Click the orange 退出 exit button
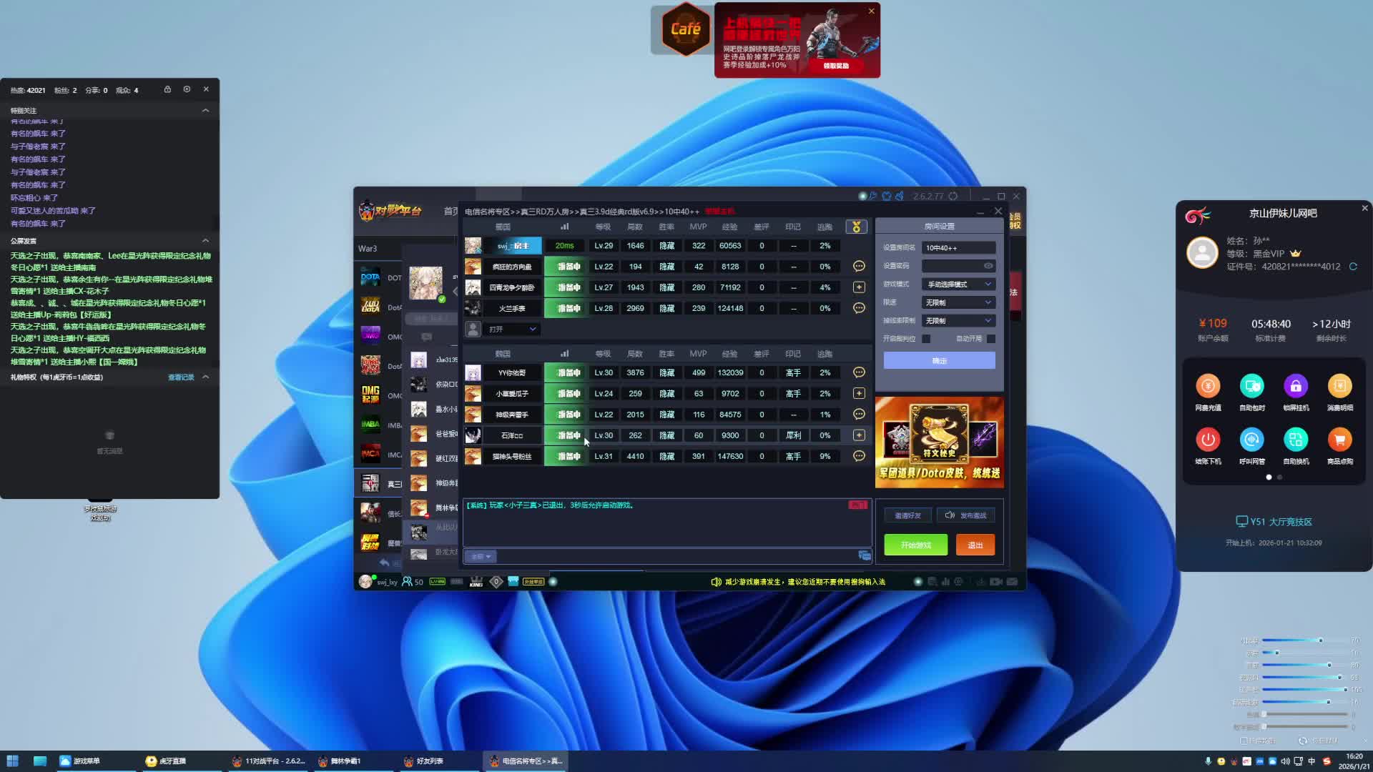Image resolution: width=1373 pixels, height=772 pixels. pyautogui.click(x=975, y=545)
